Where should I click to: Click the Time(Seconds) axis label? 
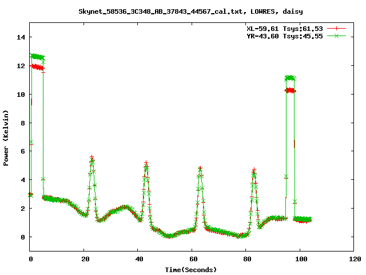pyautogui.click(x=190, y=270)
